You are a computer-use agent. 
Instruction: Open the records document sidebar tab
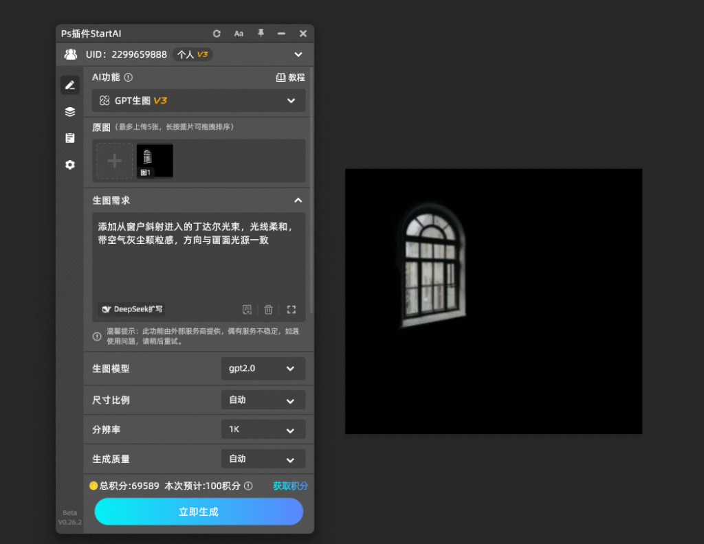(70, 138)
